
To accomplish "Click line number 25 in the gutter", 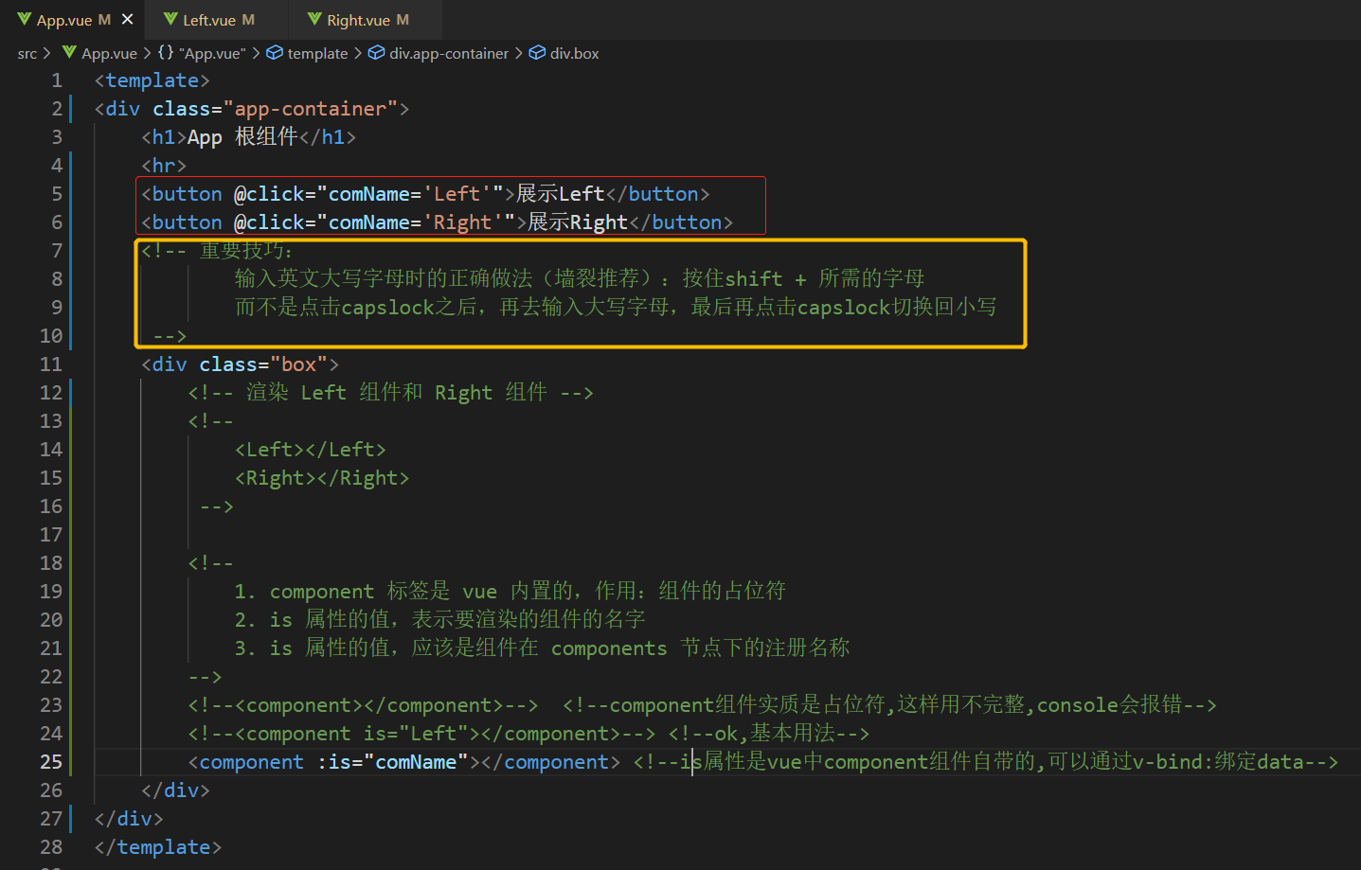I will (x=51, y=762).
